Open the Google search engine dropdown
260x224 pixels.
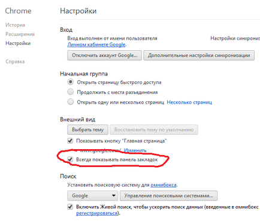pos(93,196)
